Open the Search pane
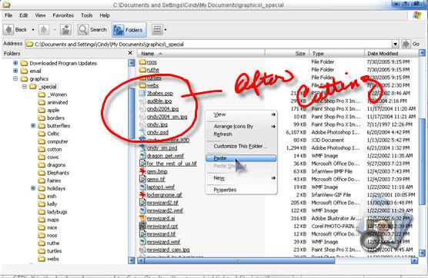The width and height of the screenshot is (428, 278). (x=92, y=29)
